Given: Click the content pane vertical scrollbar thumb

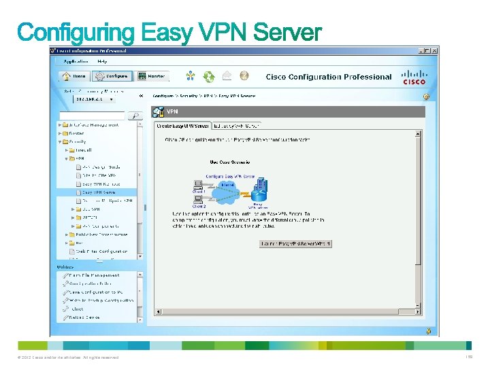Looking at the screenshot, I should (x=418, y=201).
